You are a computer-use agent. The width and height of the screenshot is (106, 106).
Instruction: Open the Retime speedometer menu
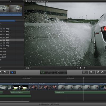91,72
